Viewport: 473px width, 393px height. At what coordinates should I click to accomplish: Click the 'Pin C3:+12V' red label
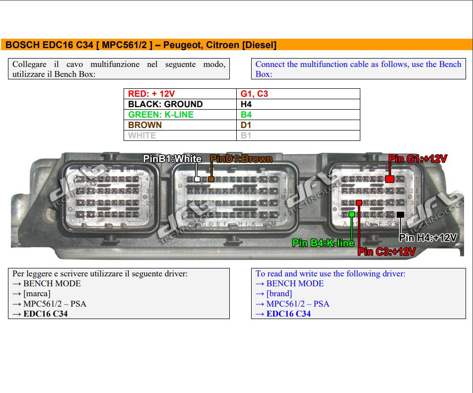[x=387, y=252]
